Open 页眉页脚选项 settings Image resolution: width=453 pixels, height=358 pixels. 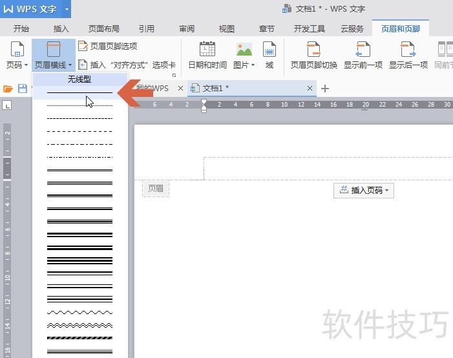107,47
